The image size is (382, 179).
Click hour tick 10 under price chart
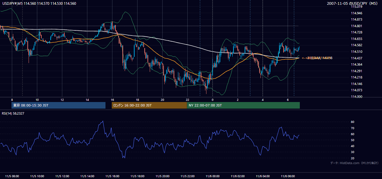coord(37,100)
